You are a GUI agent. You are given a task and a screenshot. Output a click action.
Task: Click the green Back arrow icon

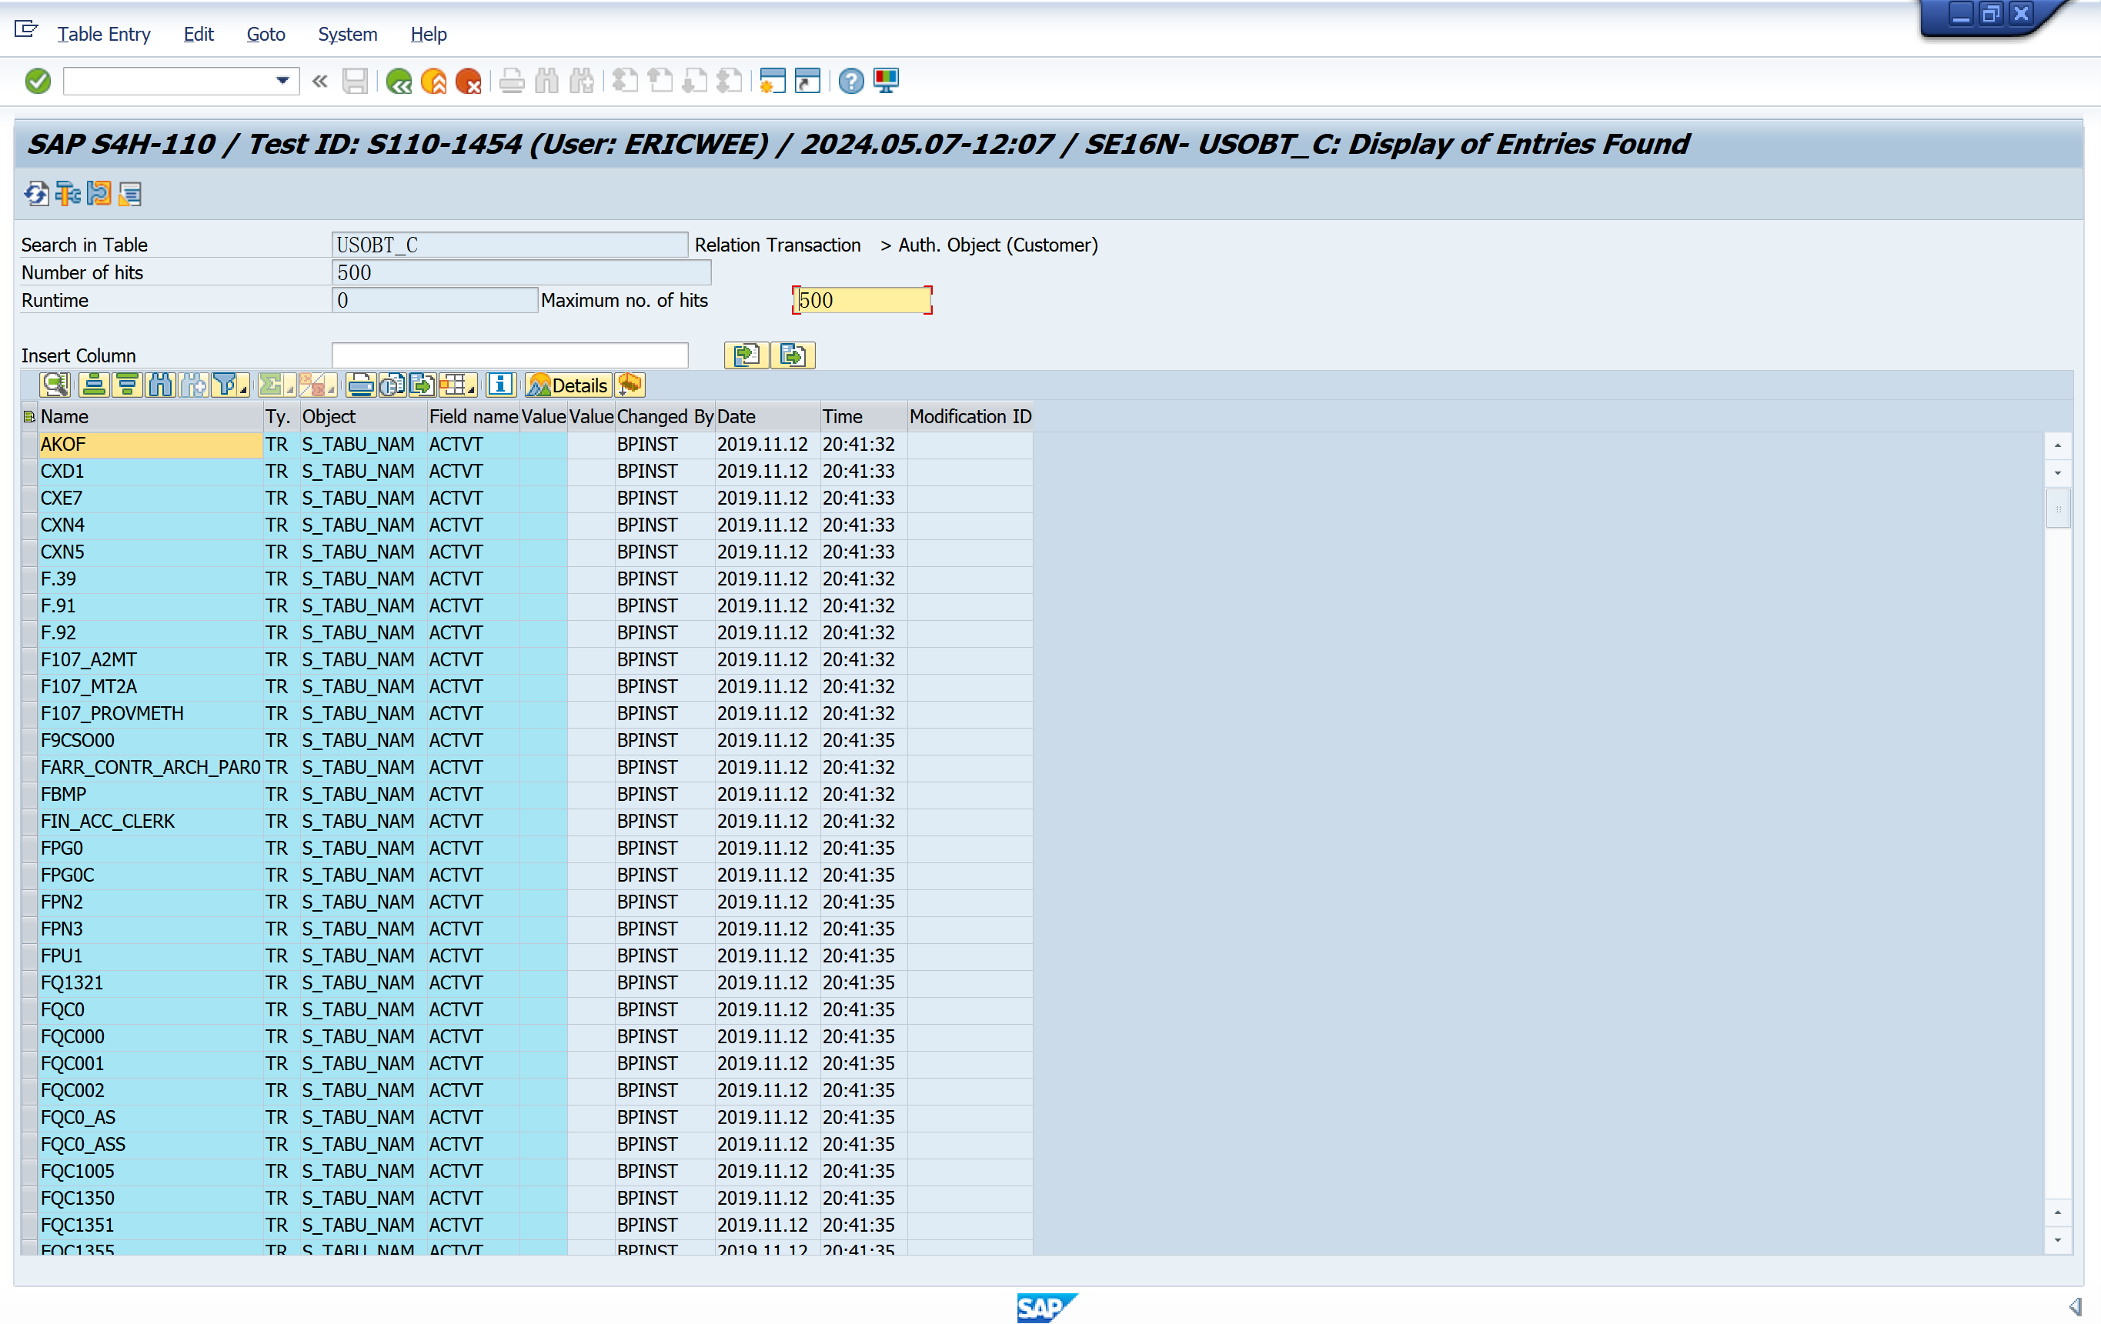(399, 82)
